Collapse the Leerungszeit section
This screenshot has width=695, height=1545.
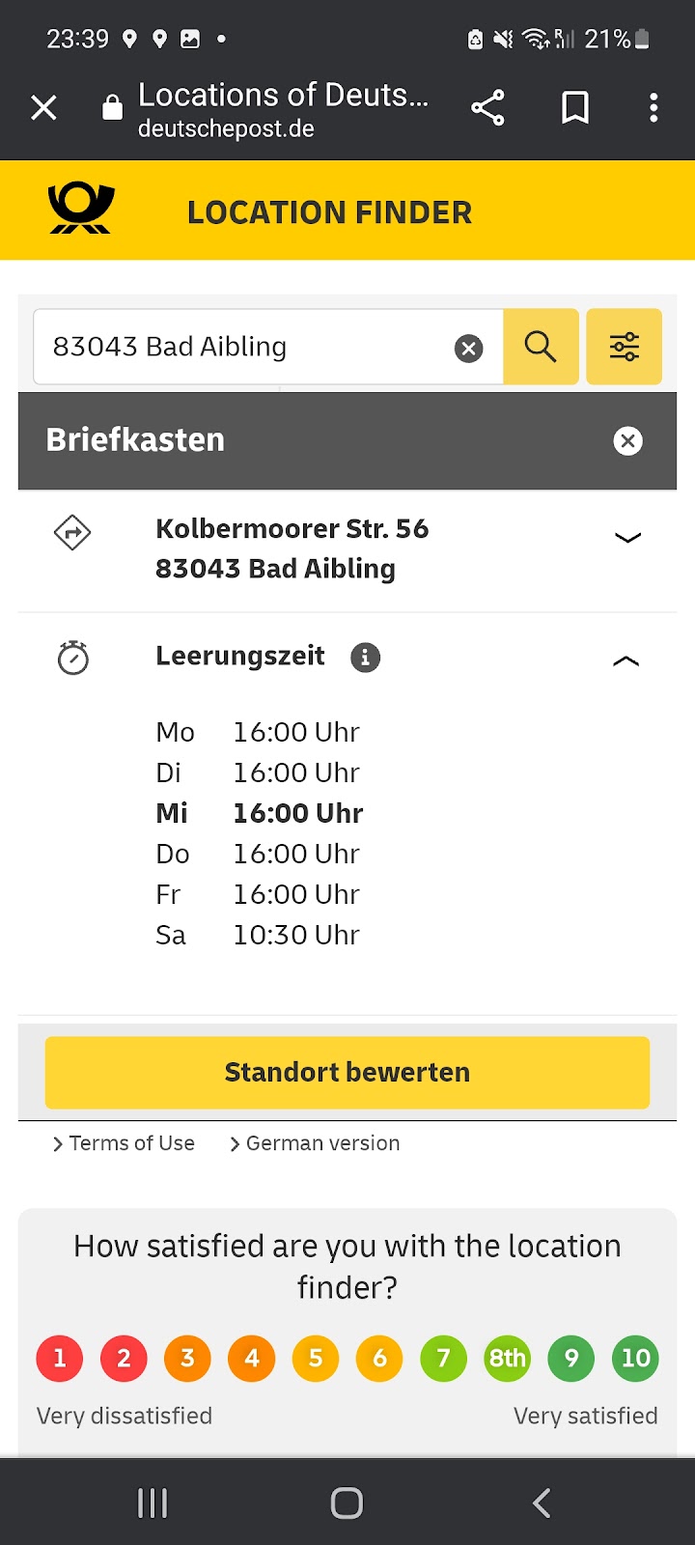(x=626, y=661)
